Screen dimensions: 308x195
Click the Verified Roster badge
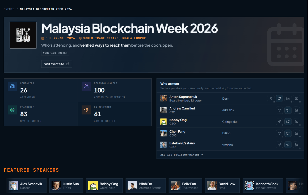[x=55, y=53]
